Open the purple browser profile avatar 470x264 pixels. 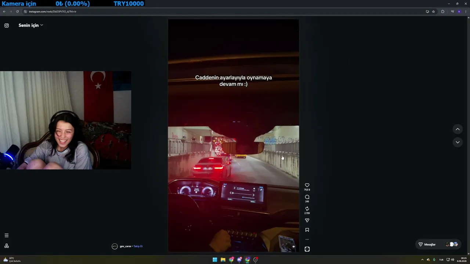pos(459,11)
